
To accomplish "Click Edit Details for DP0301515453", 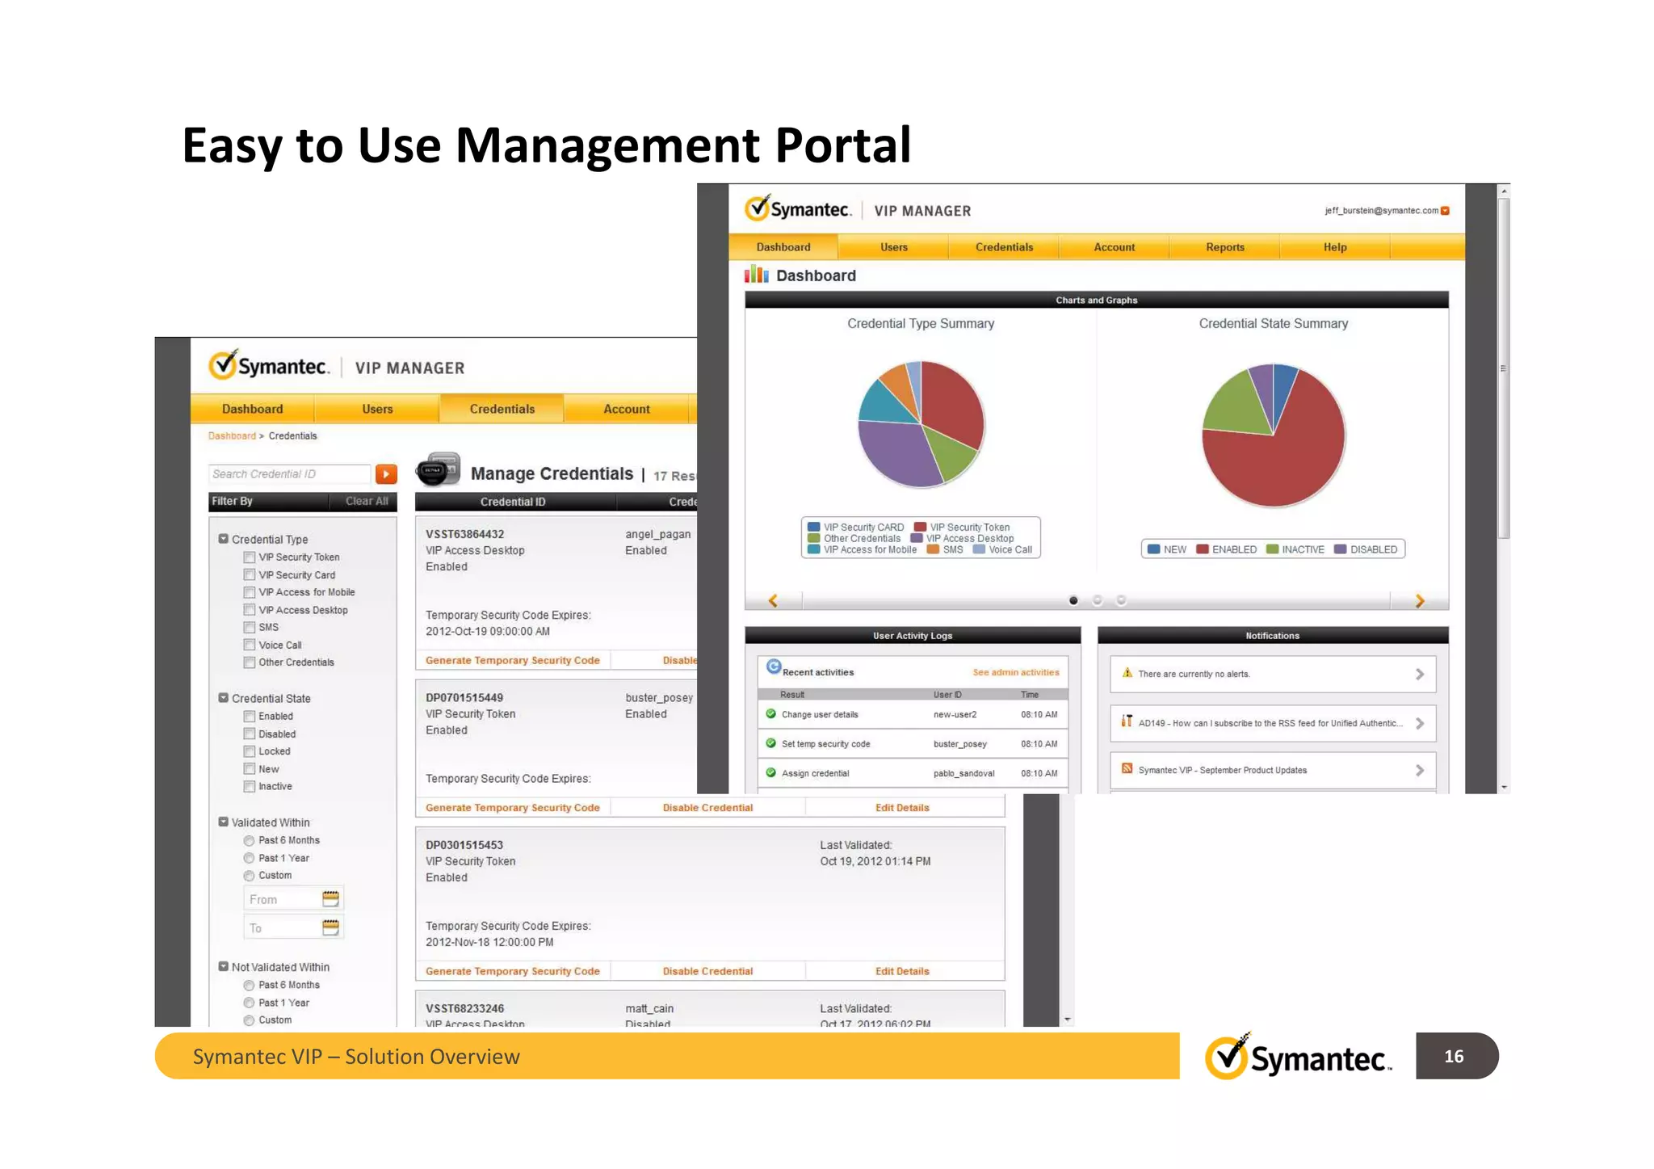I will coord(902,971).
